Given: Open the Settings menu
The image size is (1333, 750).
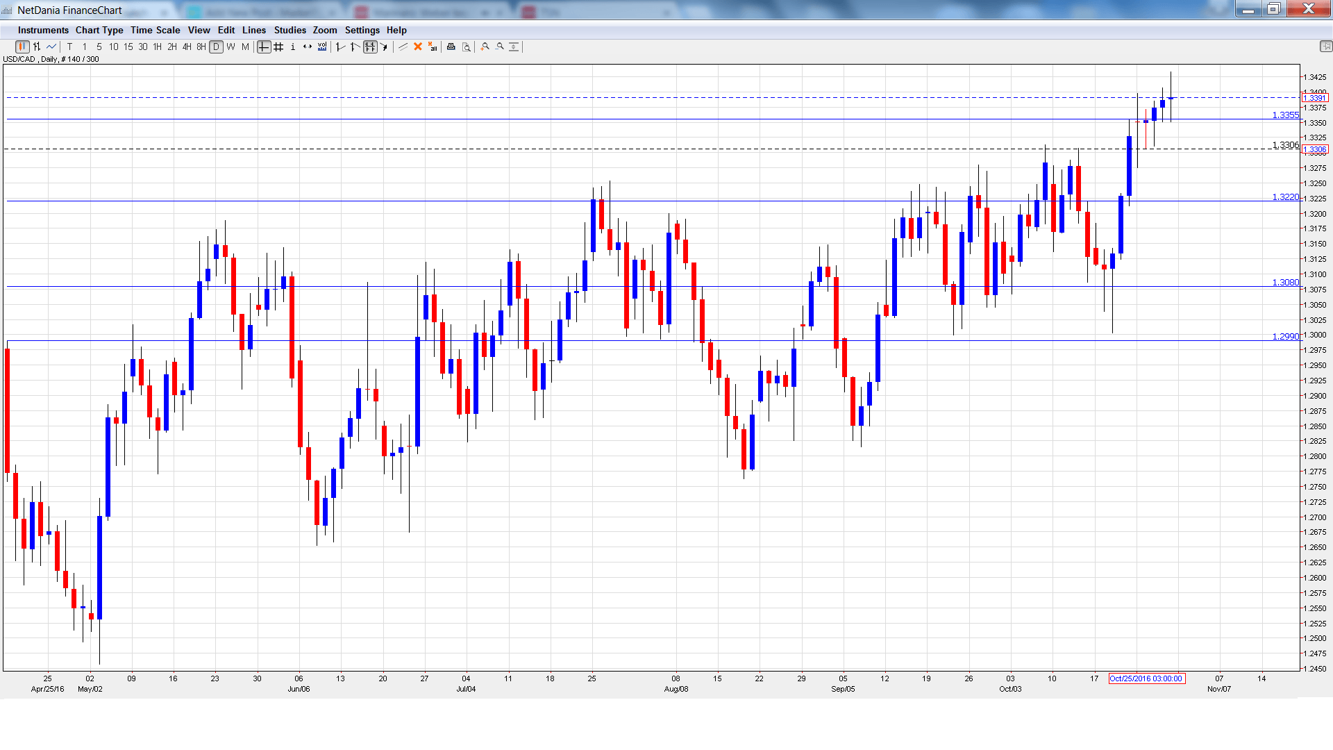Looking at the screenshot, I should tap(362, 30).
